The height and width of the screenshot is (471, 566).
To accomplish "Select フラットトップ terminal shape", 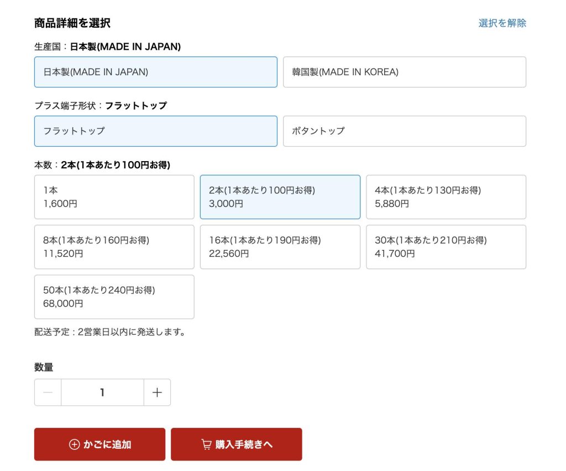I will coord(155,131).
